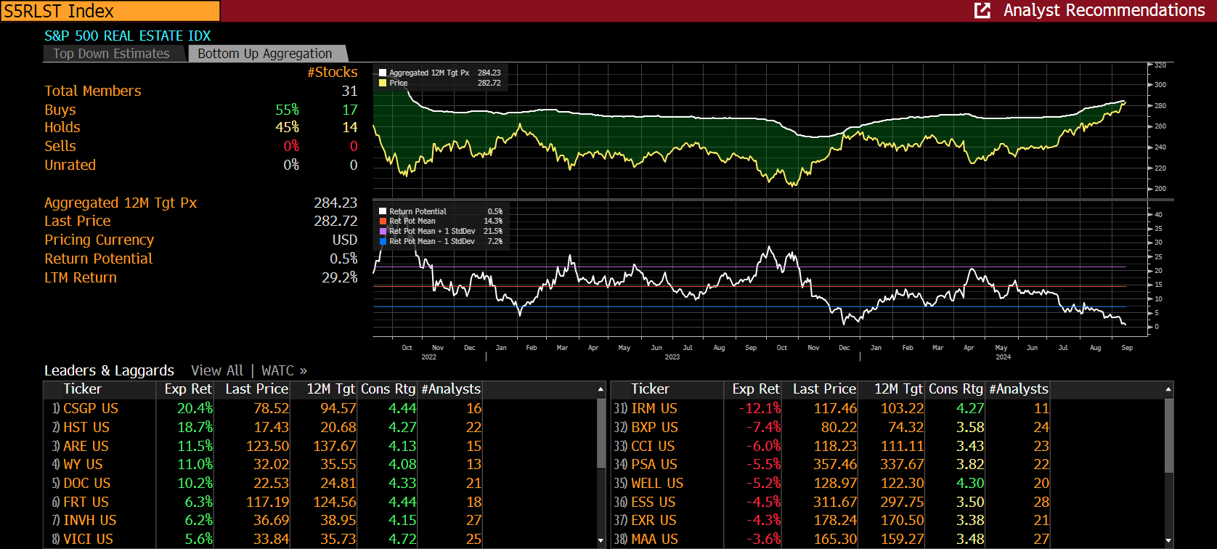Open the INVH US ticker
1217x549 pixels.
click(90, 521)
